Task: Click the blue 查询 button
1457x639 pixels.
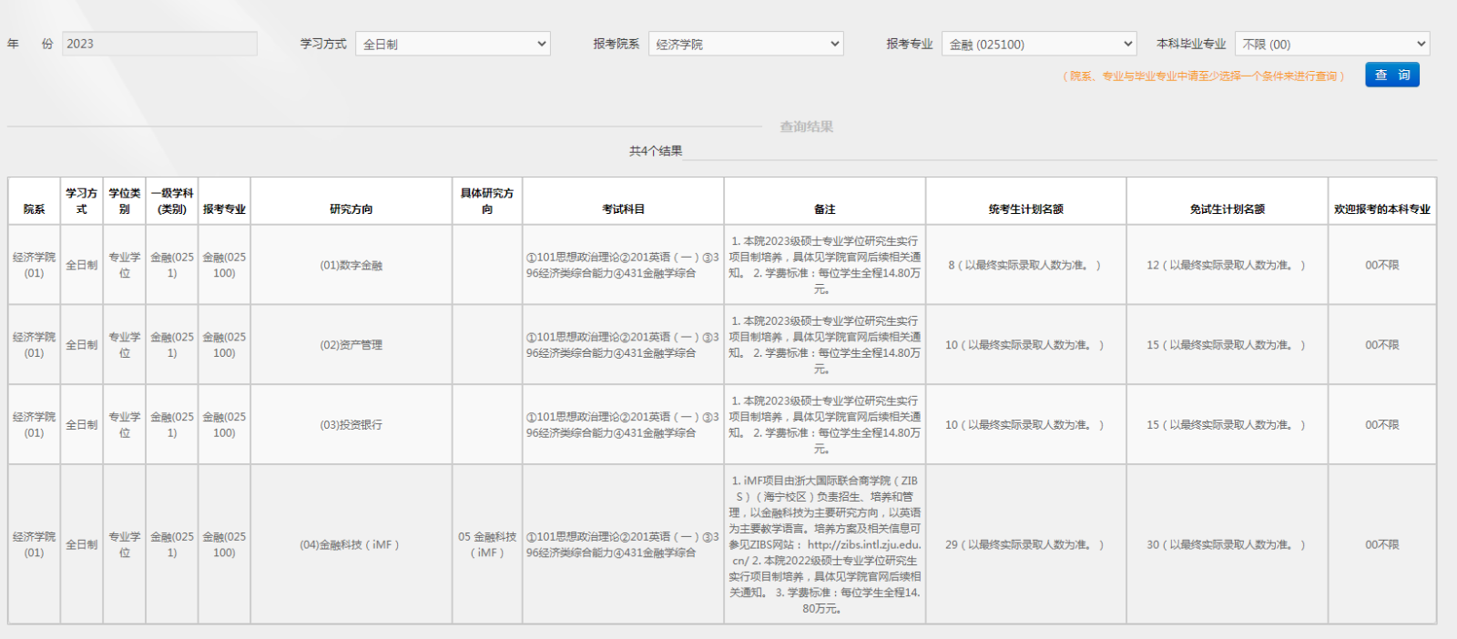Action: (x=1392, y=75)
